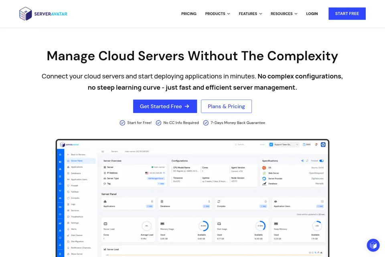Click the '7-Days Money Back Guarantee' checkmark icon
385x257 pixels.
pos(206,123)
